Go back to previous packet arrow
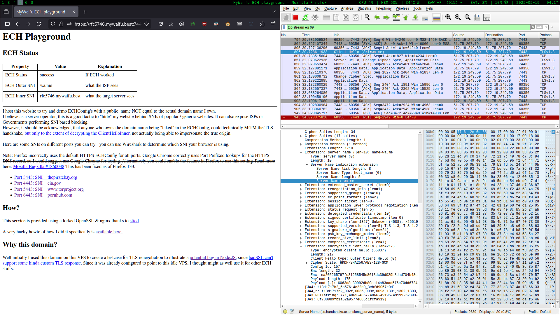The image size is (560, 315). pos(377,17)
